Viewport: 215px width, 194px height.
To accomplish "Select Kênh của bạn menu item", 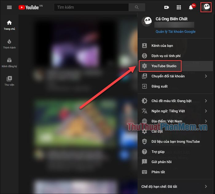I will pyautogui.click(x=175, y=46).
